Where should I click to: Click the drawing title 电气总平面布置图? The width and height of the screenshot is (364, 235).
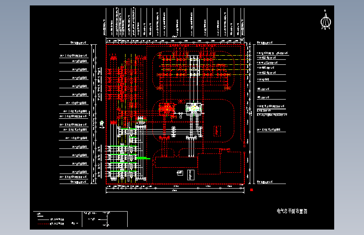(x=292, y=211)
